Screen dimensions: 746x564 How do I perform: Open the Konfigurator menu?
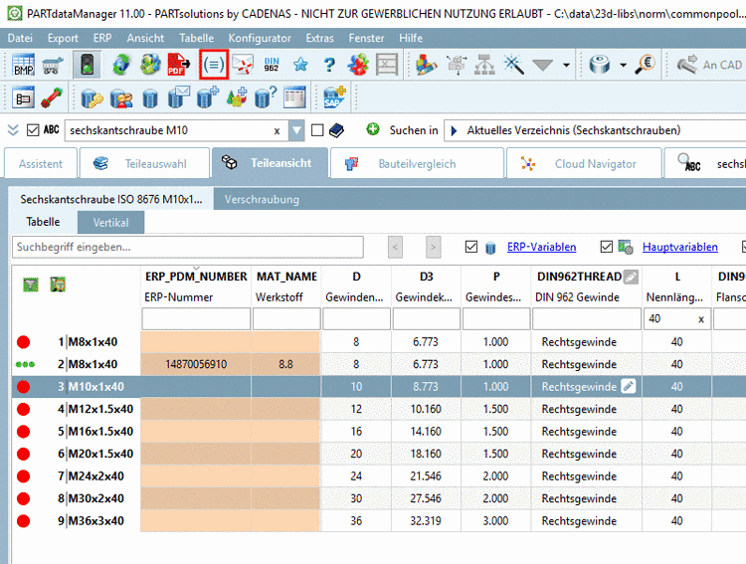tap(260, 38)
